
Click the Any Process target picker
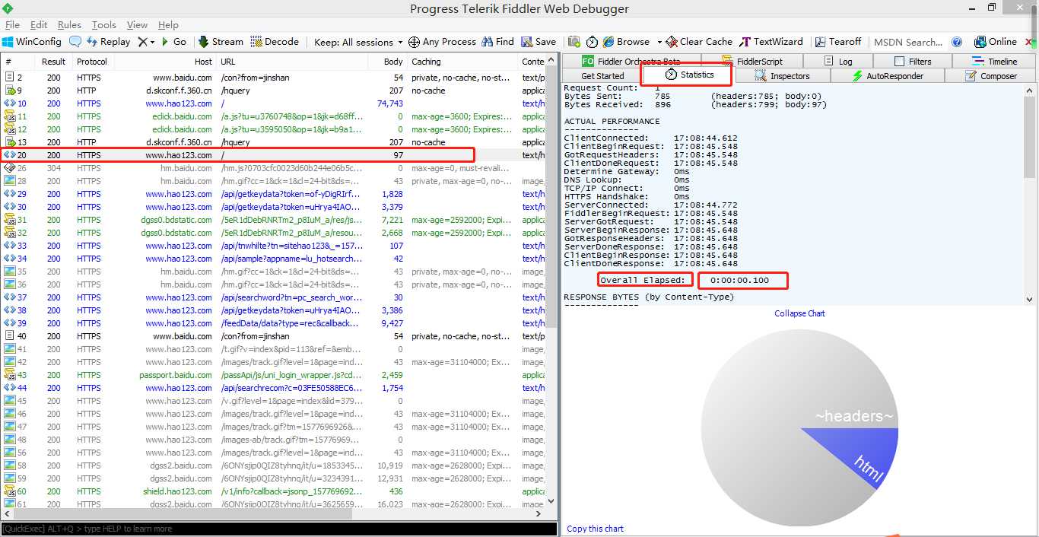click(442, 42)
